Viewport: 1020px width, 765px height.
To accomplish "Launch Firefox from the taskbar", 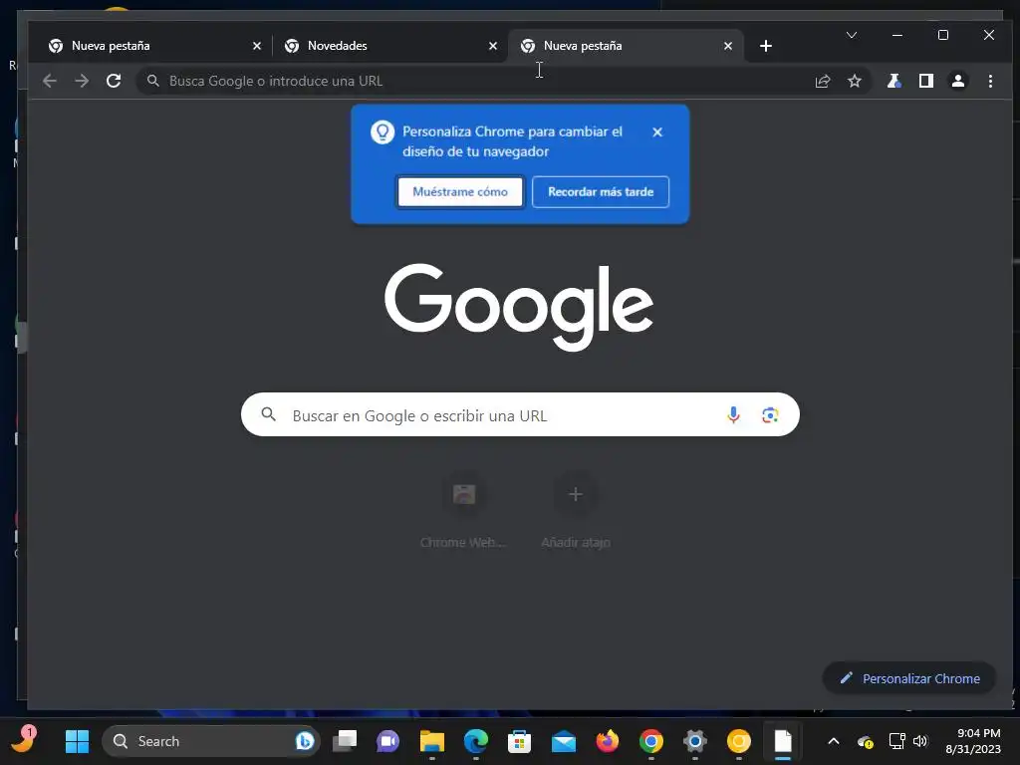I will (607, 741).
